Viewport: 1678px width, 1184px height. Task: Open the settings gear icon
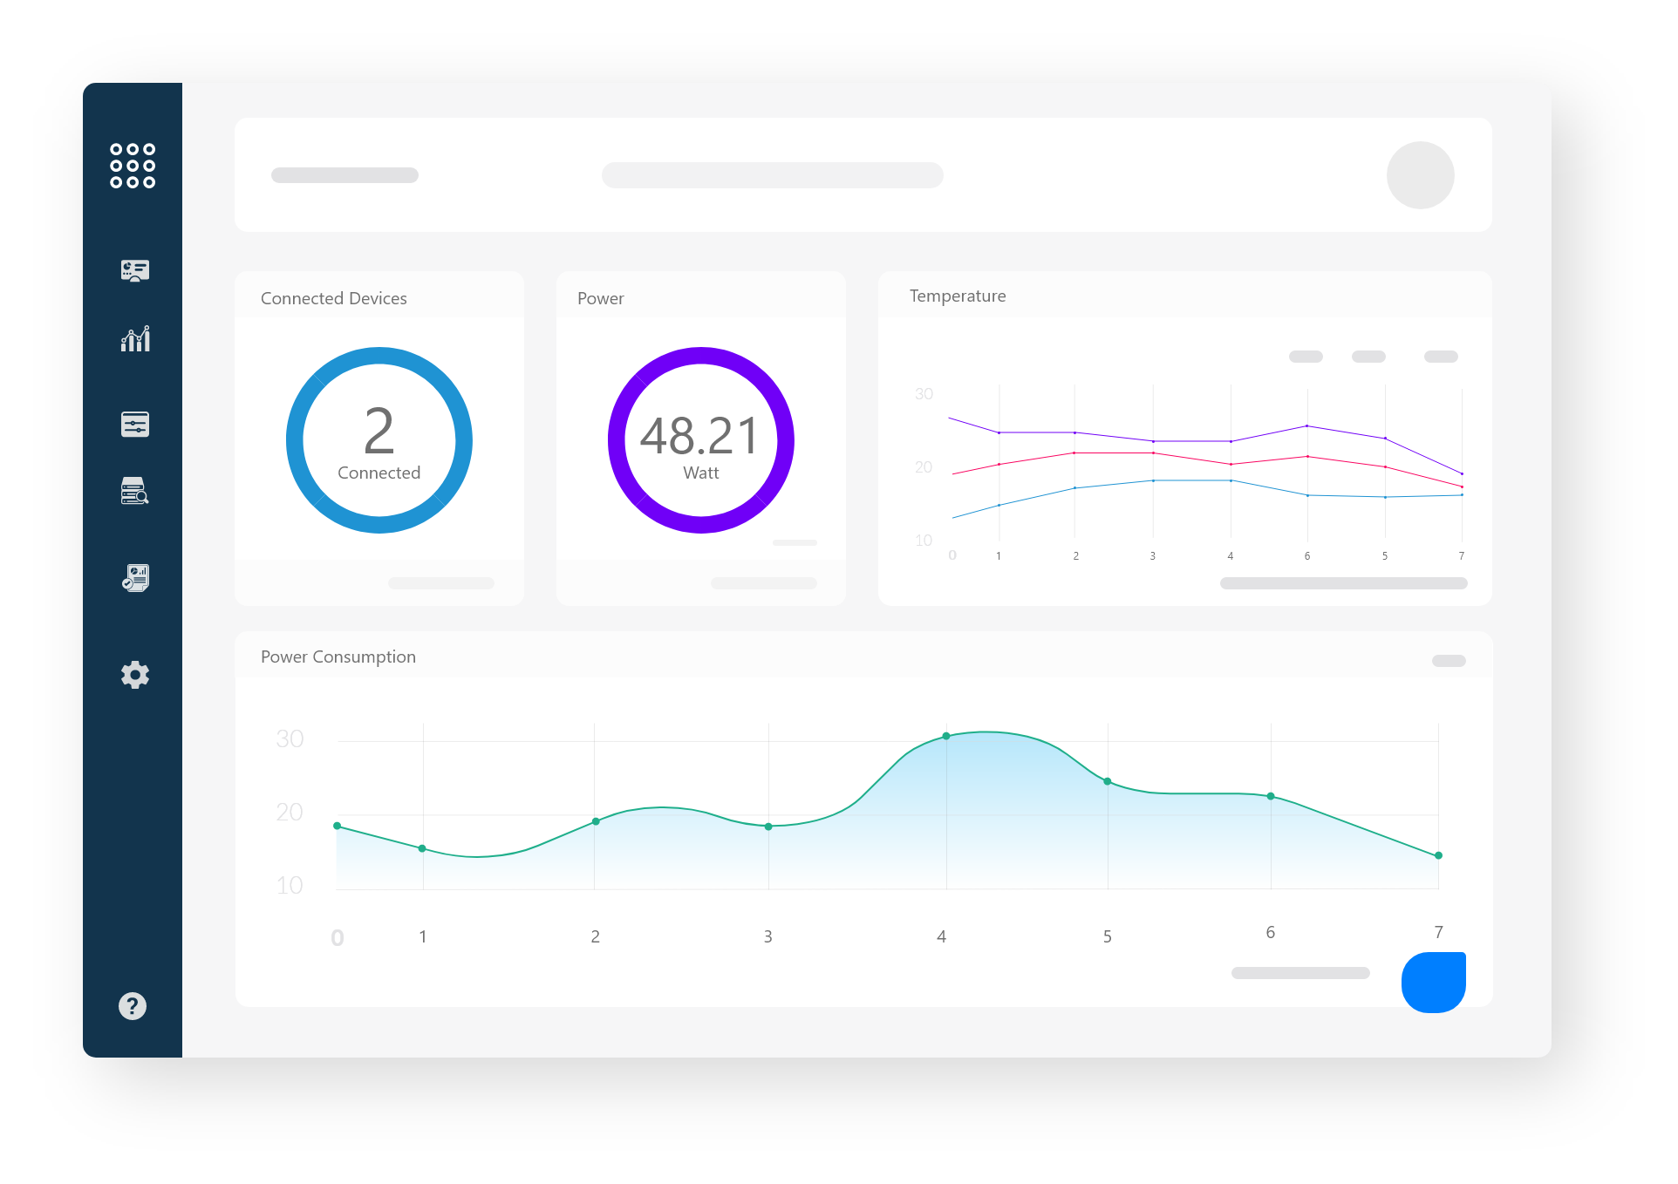[x=135, y=674]
